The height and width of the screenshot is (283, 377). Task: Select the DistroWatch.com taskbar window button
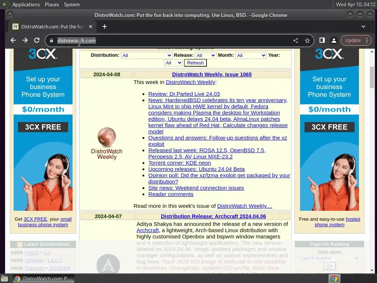pyautogui.click(x=43, y=279)
